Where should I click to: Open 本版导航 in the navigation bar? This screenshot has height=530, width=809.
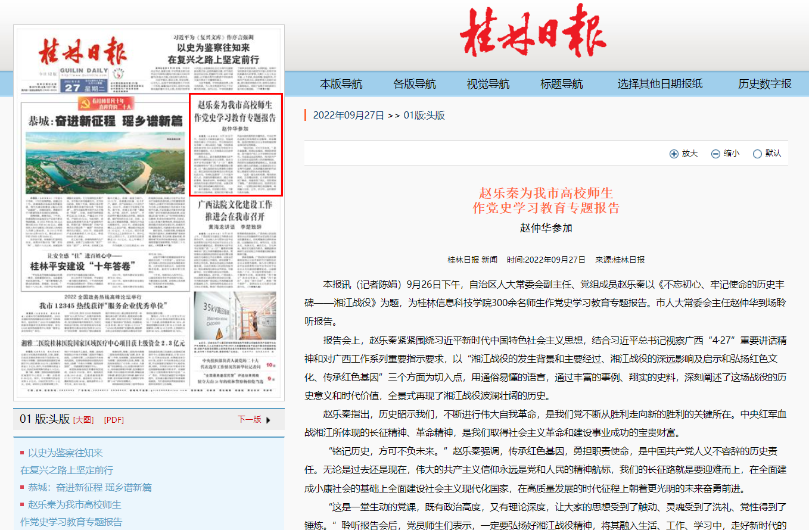[x=341, y=84]
